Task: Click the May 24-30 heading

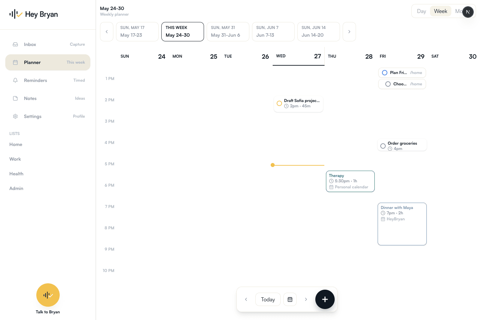Action: pyautogui.click(x=112, y=8)
